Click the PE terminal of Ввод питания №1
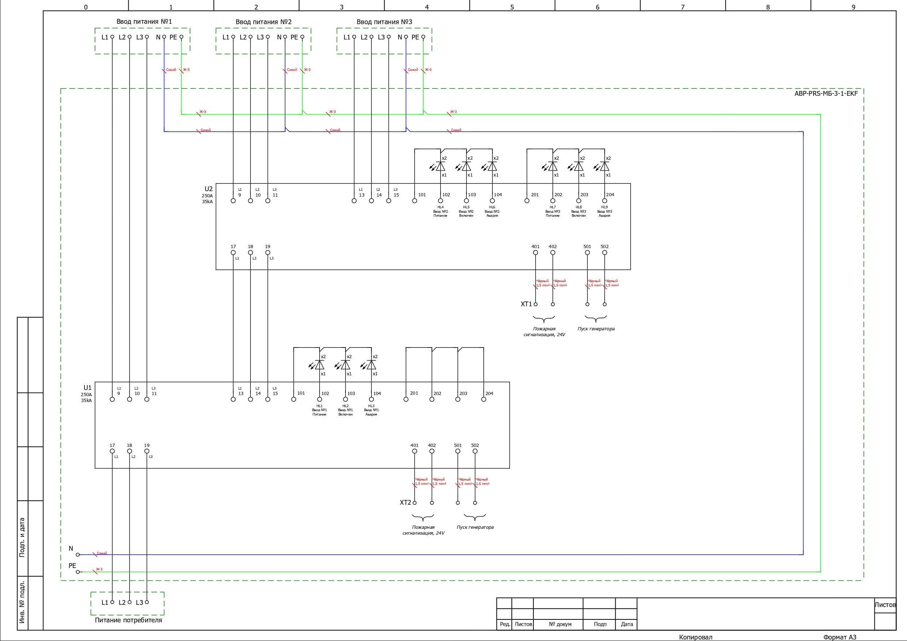907x641 pixels. pyautogui.click(x=181, y=37)
